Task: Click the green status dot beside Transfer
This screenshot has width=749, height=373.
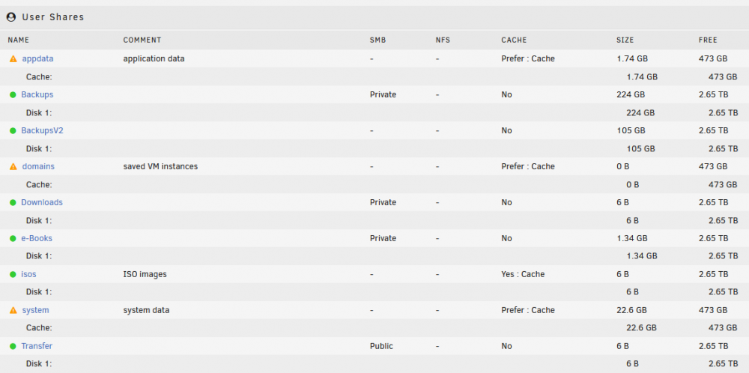Action: click(13, 346)
